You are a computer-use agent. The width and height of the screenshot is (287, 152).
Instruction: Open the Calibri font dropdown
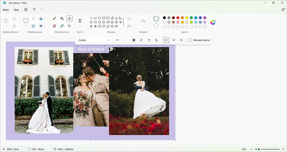(94, 40)
